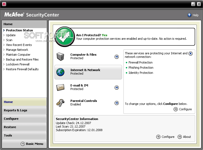Open Maintain Computer option
The width and height of the screenshot is (203, 150).
click(x=18, y=55)
